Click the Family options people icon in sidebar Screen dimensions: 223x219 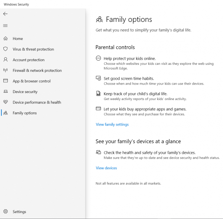(x=6, y=113)
